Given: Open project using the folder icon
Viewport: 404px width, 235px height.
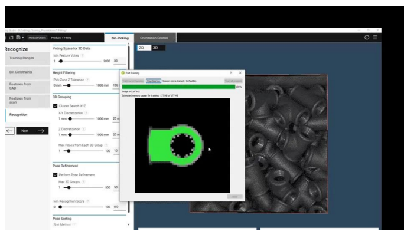Looking at the screenshot, I should point(11,38).
